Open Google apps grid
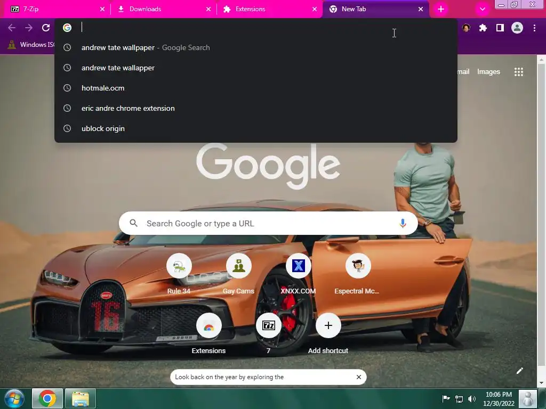 518,72
